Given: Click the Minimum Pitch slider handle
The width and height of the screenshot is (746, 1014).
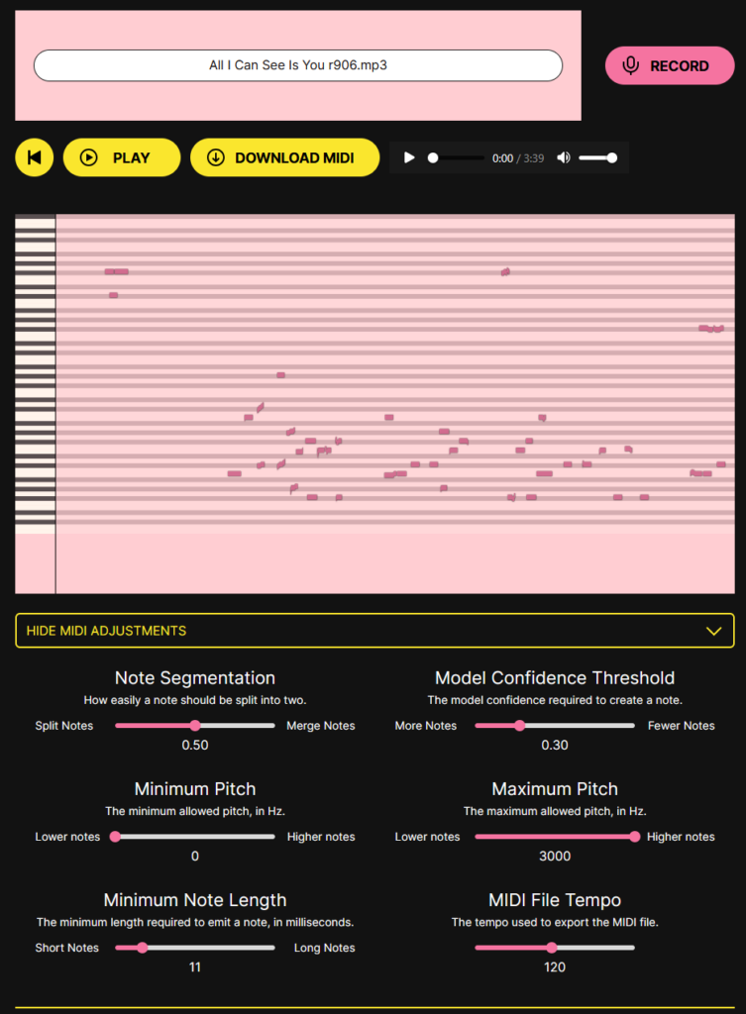Looking at the screenshot, I should tap(115, 837).
